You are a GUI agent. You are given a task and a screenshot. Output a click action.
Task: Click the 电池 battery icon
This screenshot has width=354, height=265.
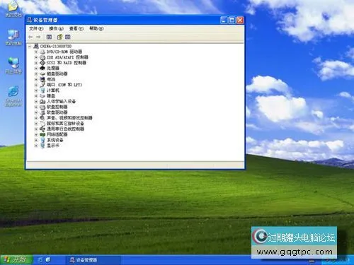click(x=42, y=79)
